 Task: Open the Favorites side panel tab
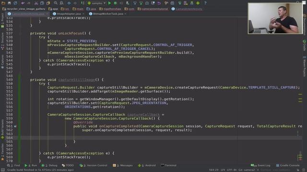(2, 152)
